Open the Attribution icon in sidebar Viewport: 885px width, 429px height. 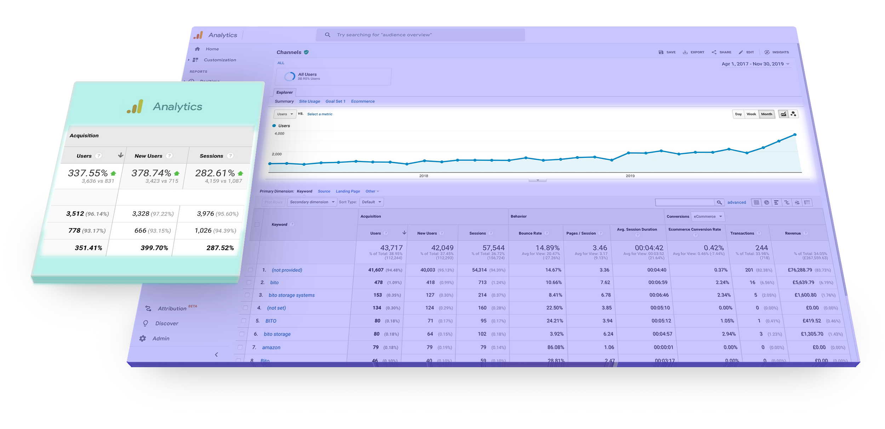click(148, 308)
